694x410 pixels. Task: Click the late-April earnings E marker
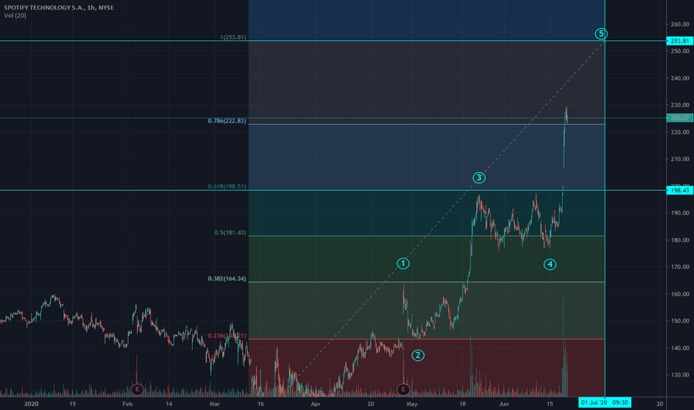403,390
